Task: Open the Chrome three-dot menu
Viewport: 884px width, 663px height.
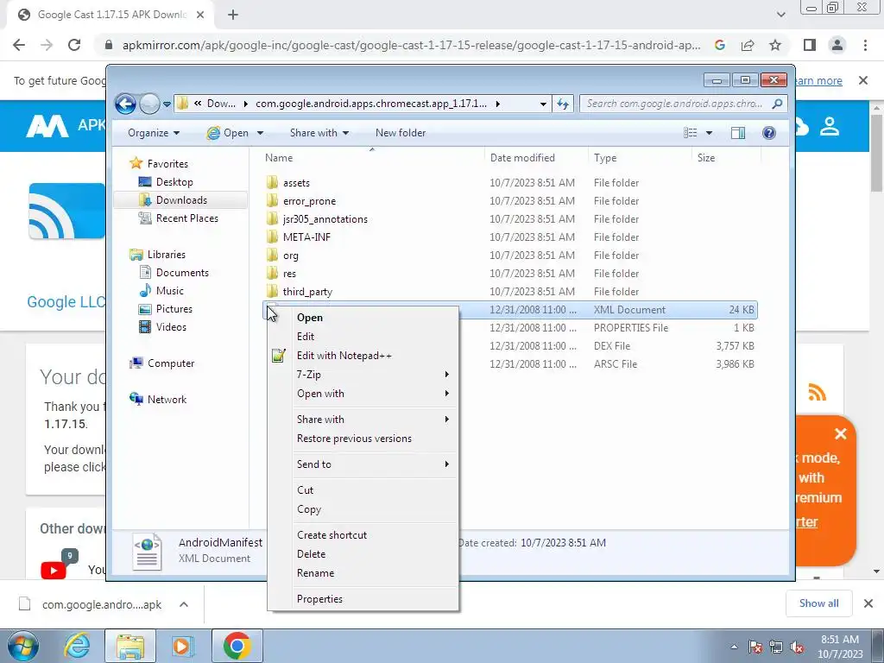Action: tap(865, 45)
